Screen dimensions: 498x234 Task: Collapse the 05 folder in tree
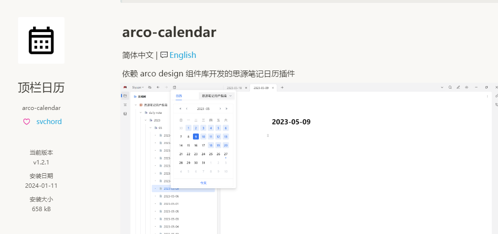tap(151, 128)
